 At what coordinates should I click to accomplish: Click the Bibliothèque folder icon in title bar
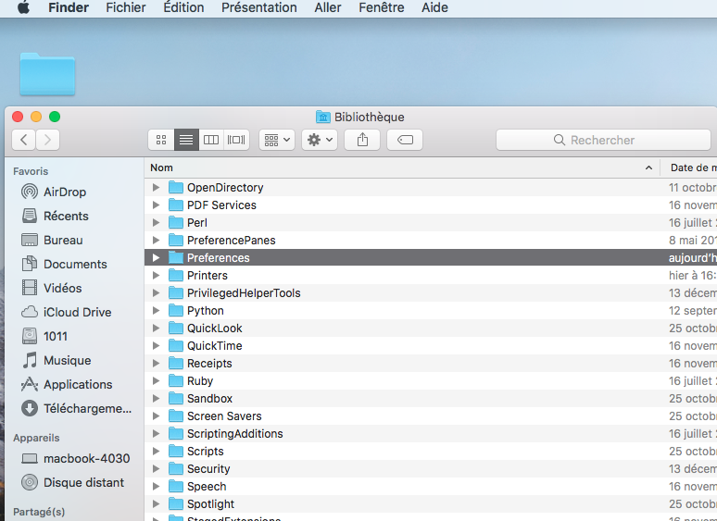322,117
